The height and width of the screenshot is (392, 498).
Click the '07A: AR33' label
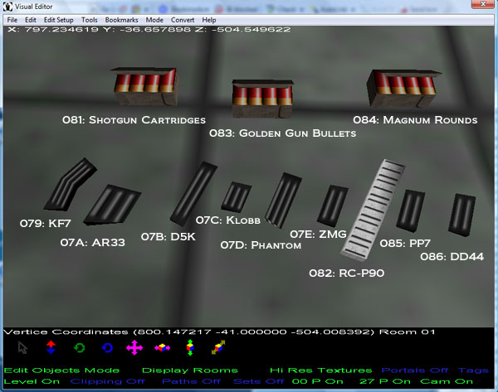pyautogui.click(x=93, y=243)
